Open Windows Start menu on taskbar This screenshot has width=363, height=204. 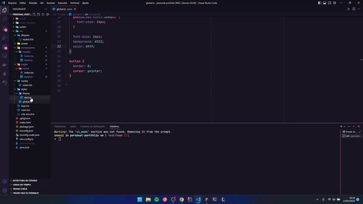pos(140,199)
